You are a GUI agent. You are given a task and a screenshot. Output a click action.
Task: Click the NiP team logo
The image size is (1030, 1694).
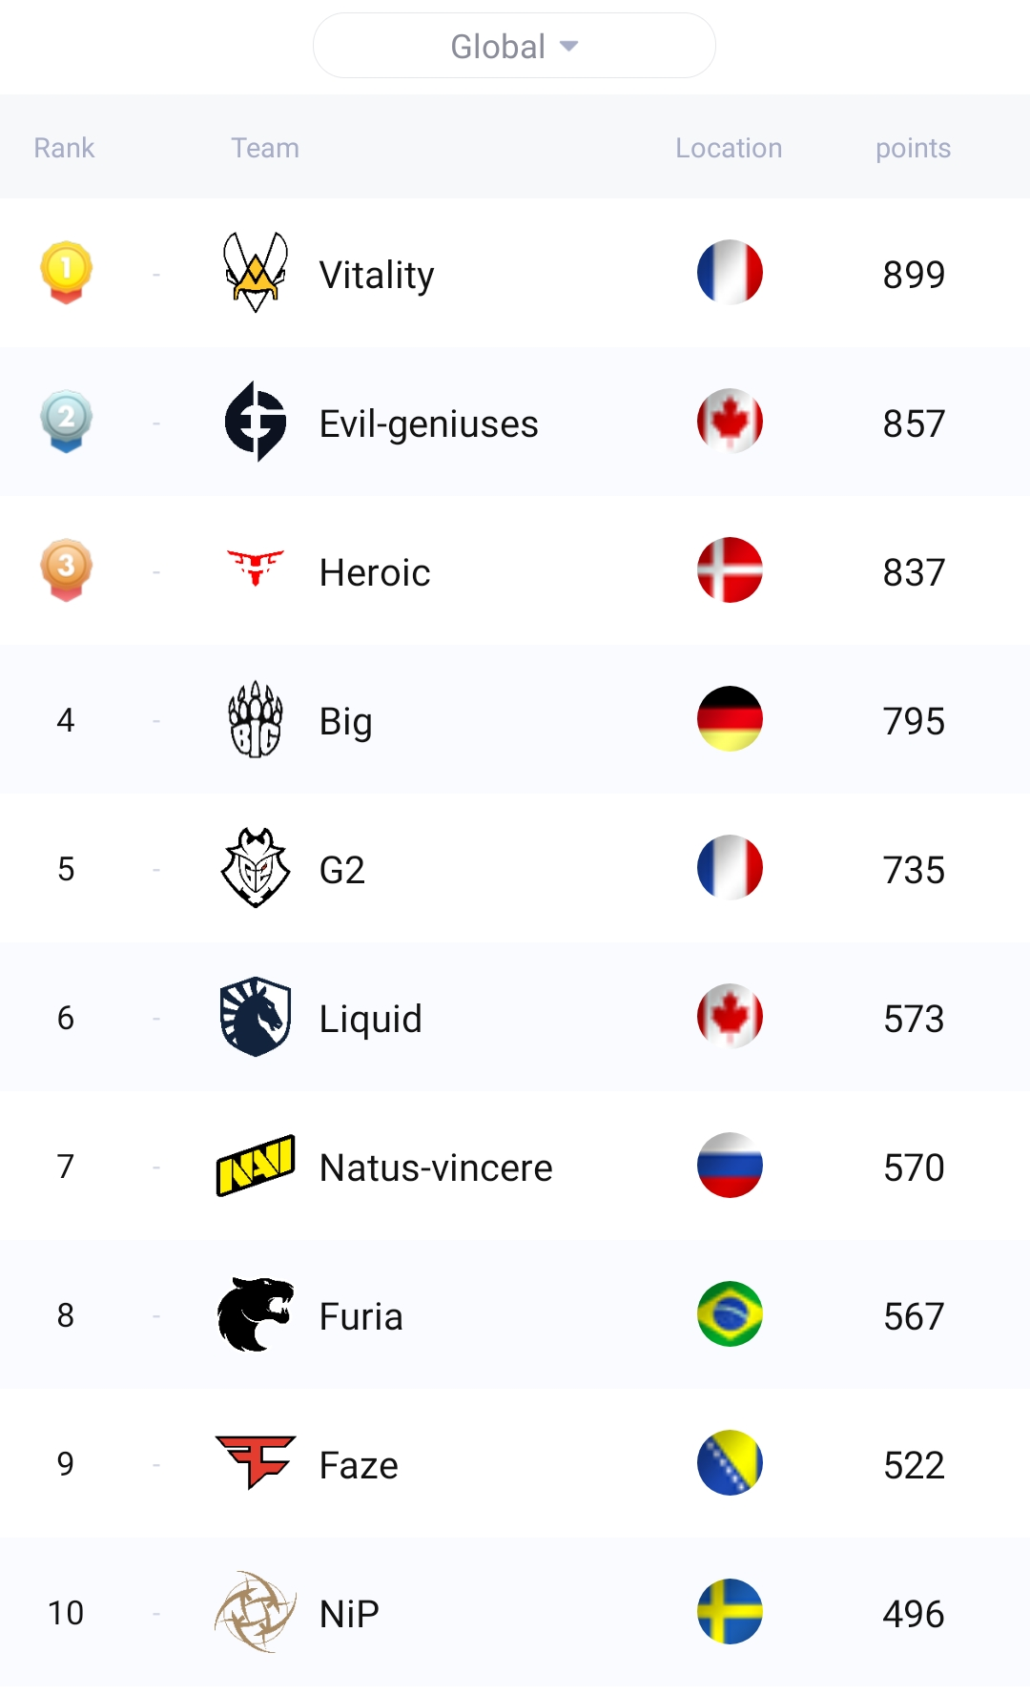pos(255,1612)
